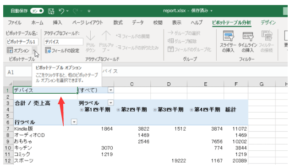Click the cell with value 19222

tap(179, 160)
